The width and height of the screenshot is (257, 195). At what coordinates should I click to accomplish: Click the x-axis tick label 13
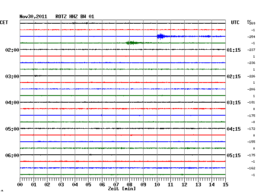click(x=198, y=185)
